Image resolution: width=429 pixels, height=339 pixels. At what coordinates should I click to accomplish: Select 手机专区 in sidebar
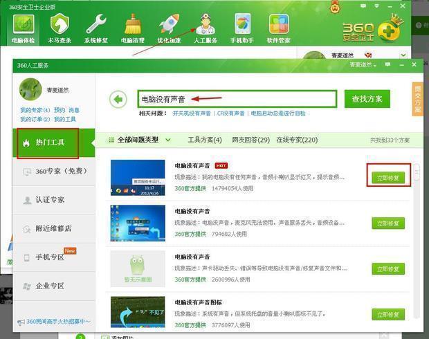pos(54,257)
